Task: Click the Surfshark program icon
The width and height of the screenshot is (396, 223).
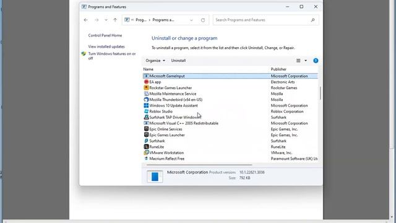Action: [146, 141]
